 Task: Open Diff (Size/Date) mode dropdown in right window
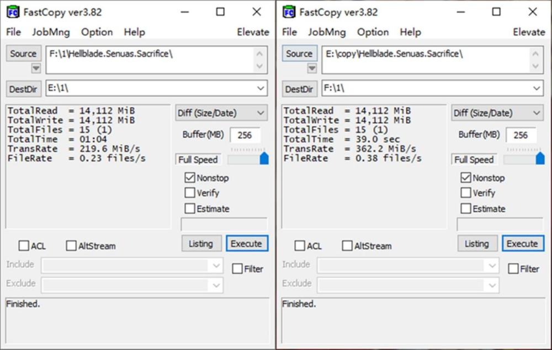point(497,113)
